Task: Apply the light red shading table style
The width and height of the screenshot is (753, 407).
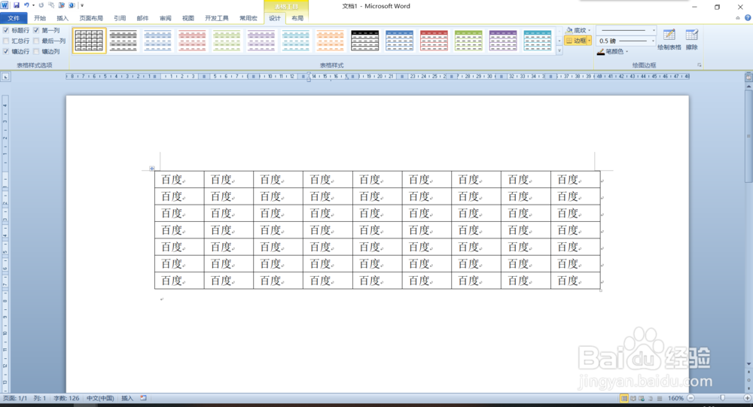Action: (193, 41)
